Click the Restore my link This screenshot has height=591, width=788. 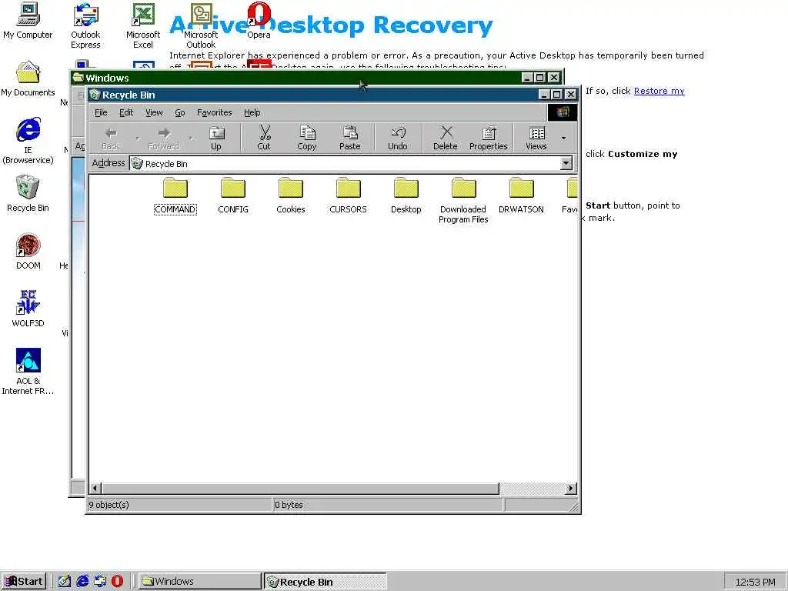(659, 91)
